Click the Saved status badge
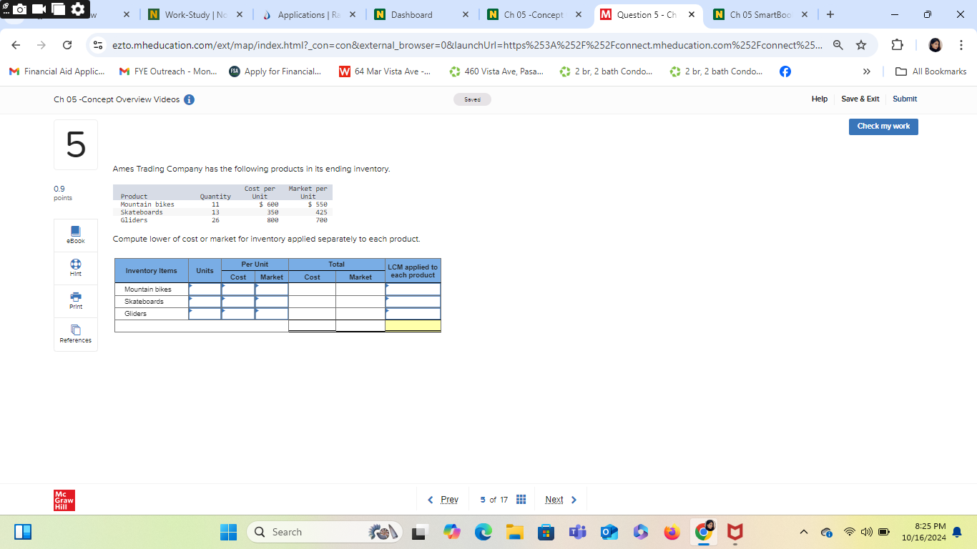 coord(472,99)
